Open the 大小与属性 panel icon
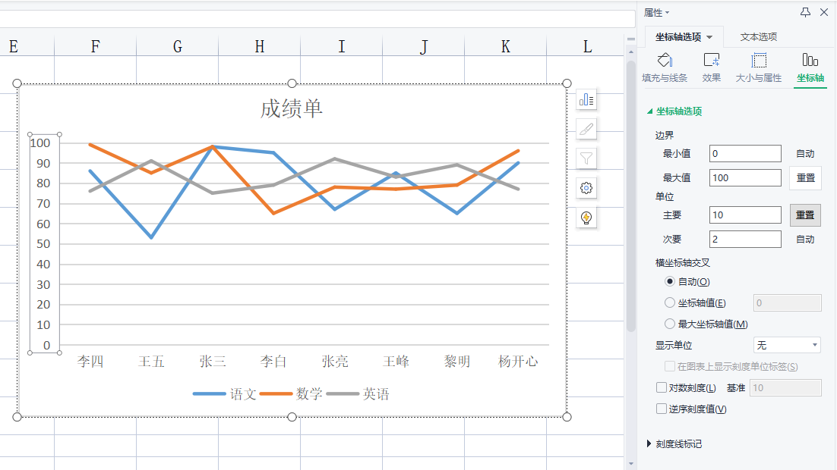 758,67
